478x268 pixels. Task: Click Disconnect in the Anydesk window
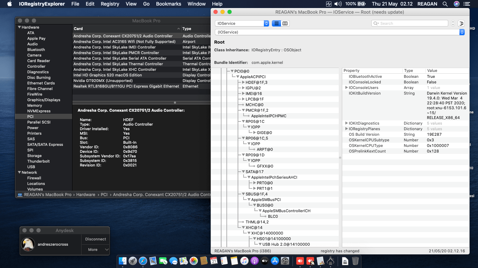point(96,239)
